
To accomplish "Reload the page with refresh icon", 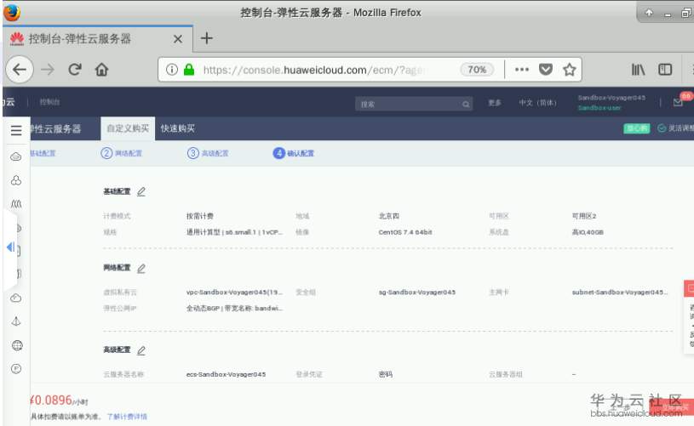I will [x=74, y=70].
